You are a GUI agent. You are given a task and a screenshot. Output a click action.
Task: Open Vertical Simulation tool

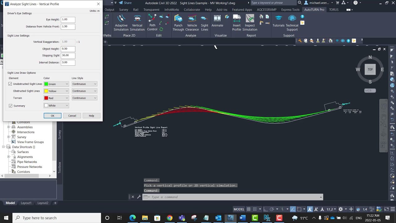[x=137, y=23]
